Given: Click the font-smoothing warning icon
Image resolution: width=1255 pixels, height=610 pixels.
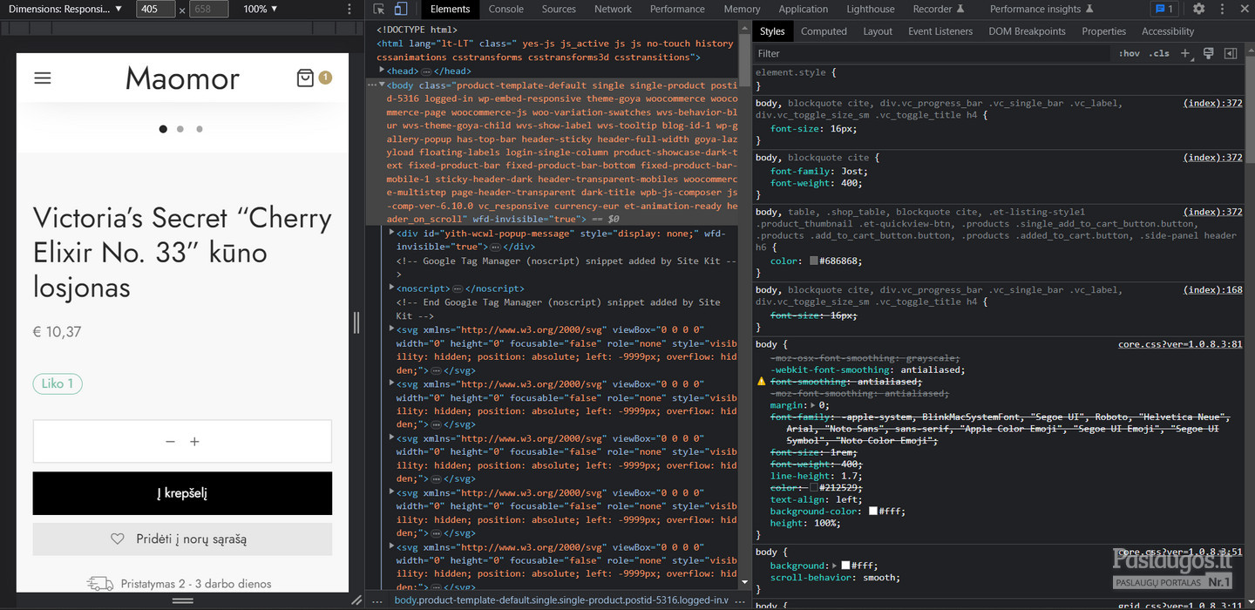Looking at the screenshot, I should (761, 382).
